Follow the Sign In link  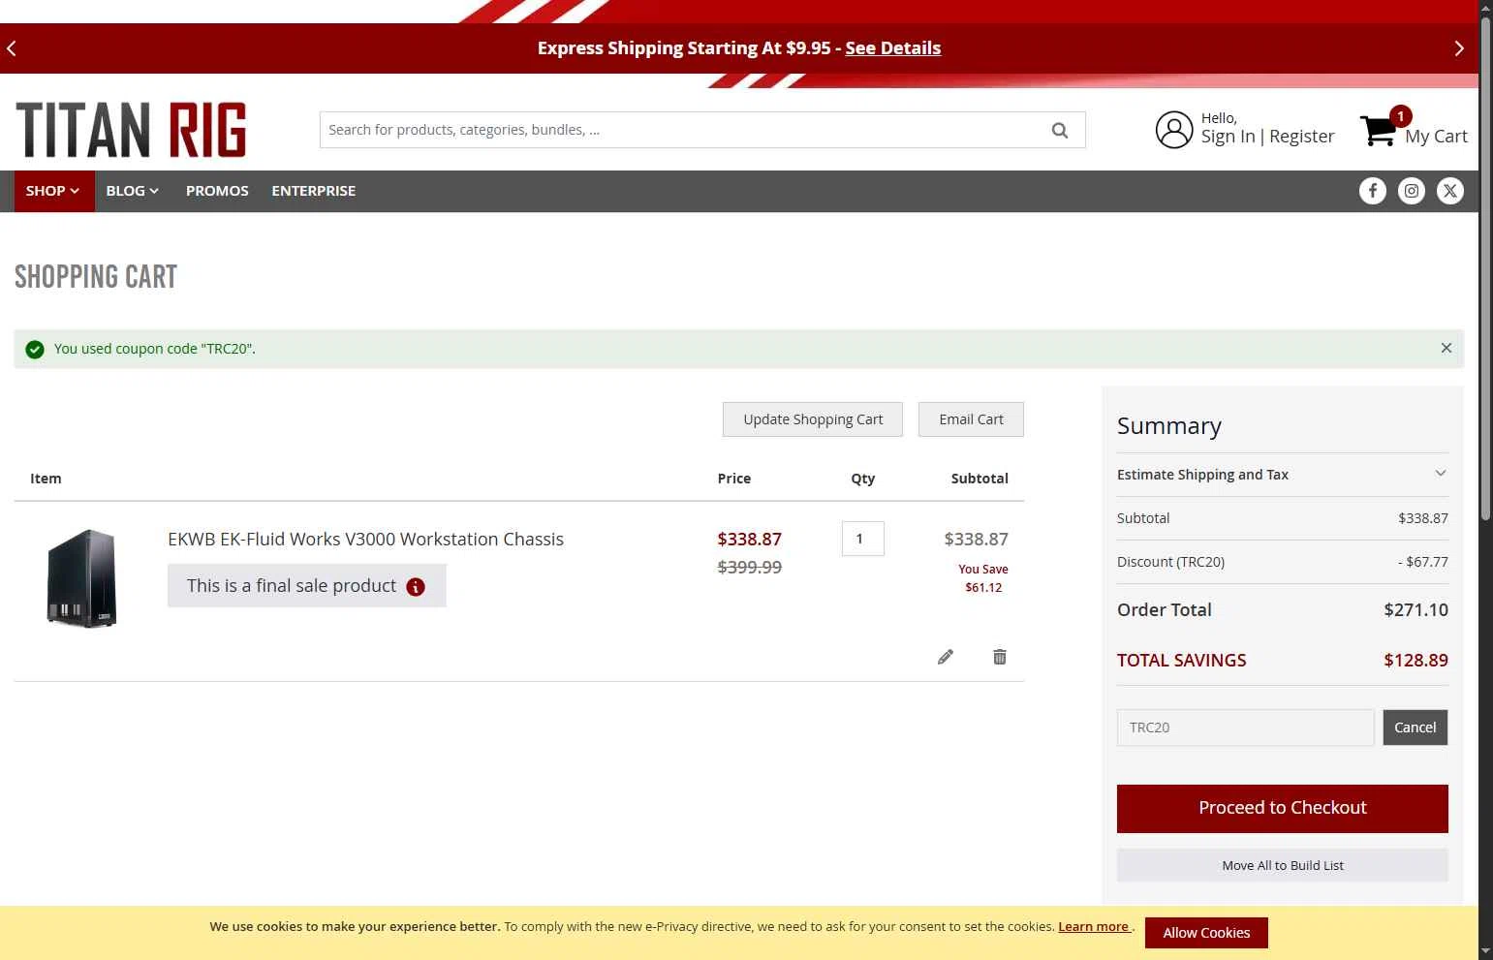pyautogui.click(x=1228, y=137)
